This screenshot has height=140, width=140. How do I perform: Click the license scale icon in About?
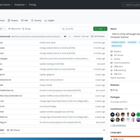click(111, 55)
